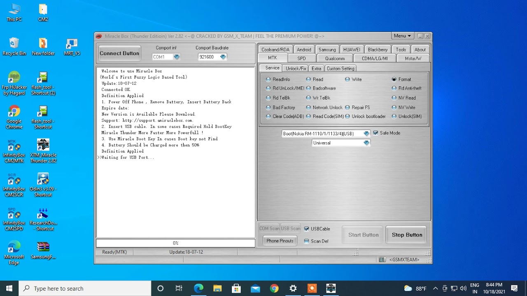The width and height of the screenshot is (527, 296).
Task: Select XTM_Miracle Thunder 2.82 shortcut
Action: pos(43,151)
